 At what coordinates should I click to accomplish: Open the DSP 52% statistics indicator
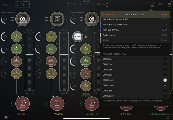151,4
